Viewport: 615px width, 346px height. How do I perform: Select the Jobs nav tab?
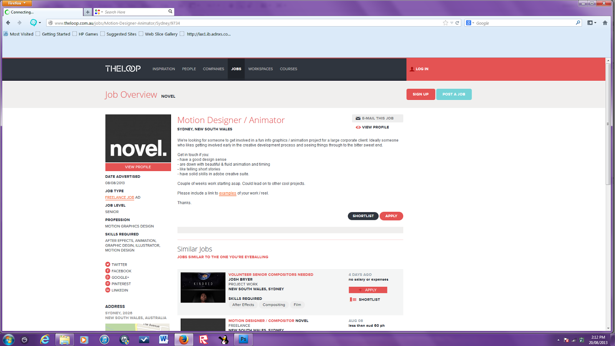click(x=236, y=69)
